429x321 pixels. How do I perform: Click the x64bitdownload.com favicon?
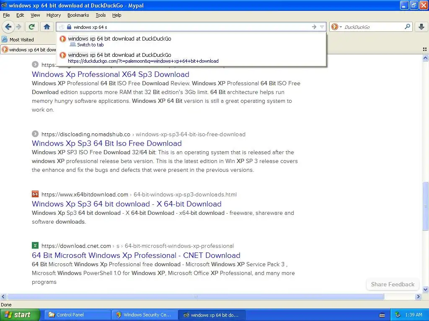click(x=35, y=194)
